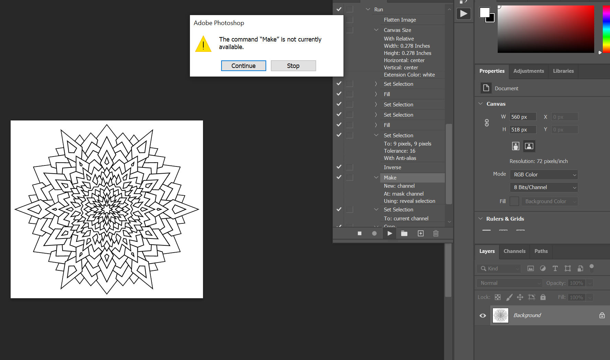Stop playback using the square stop icon
The width and height of the screenshot is (610, 360).
(359, 233)
